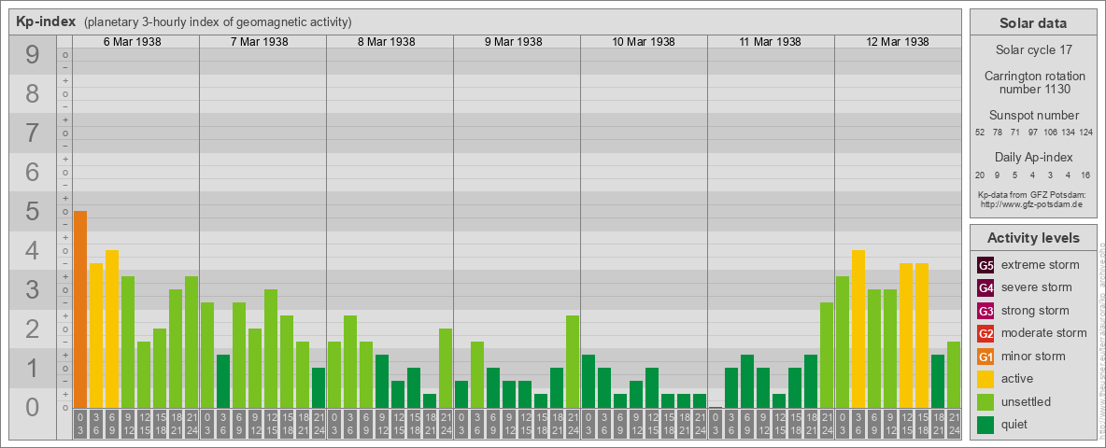Click the planetary 3-hourly index subtitle
Viewport: 1106px width, 448px height.
218,21
